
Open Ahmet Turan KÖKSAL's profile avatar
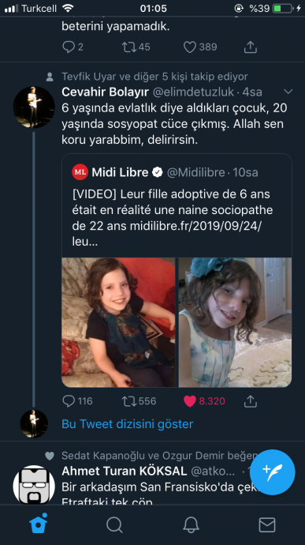[34, 484]
